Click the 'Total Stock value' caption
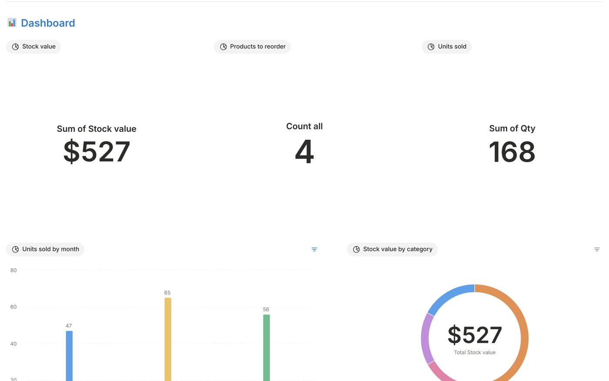This screenshot has width=609, height=381. click(x=475, y=352)
